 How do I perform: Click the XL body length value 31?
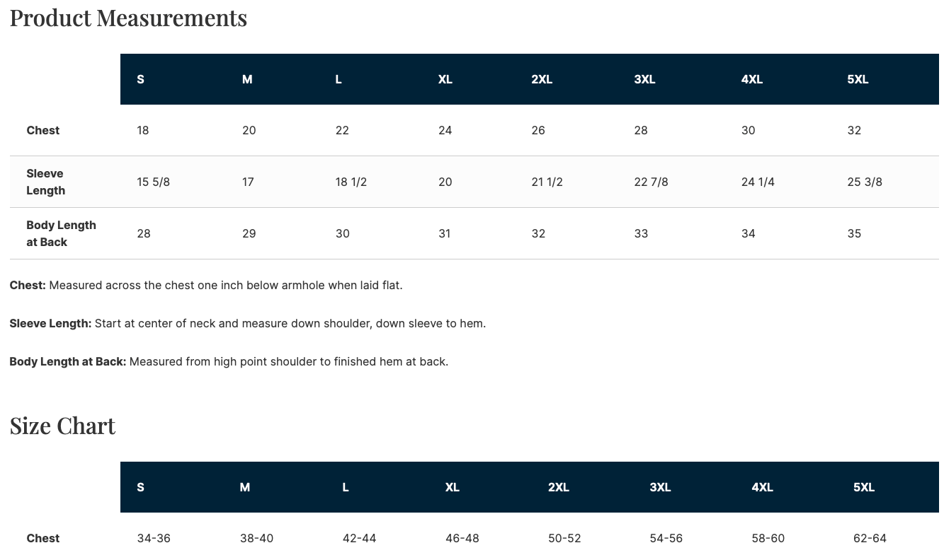[445, 233]
